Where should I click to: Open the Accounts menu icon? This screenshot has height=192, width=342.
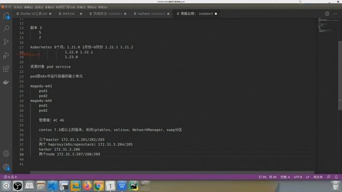pos(6,154)
